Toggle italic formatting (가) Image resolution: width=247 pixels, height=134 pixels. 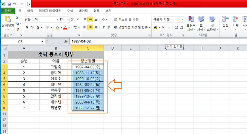(32, 28)
